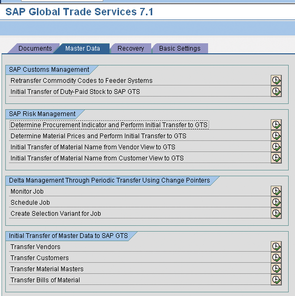Execute Material Name from Vendor View transfer icon
Viewport: 295px width, 296px height.
pyautogui.click(x=276, y=147)
